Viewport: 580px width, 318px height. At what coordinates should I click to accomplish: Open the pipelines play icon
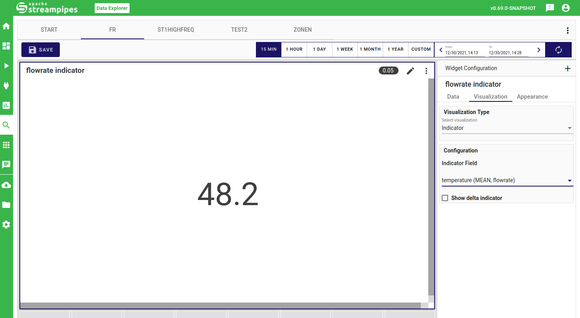pos(6,66)
